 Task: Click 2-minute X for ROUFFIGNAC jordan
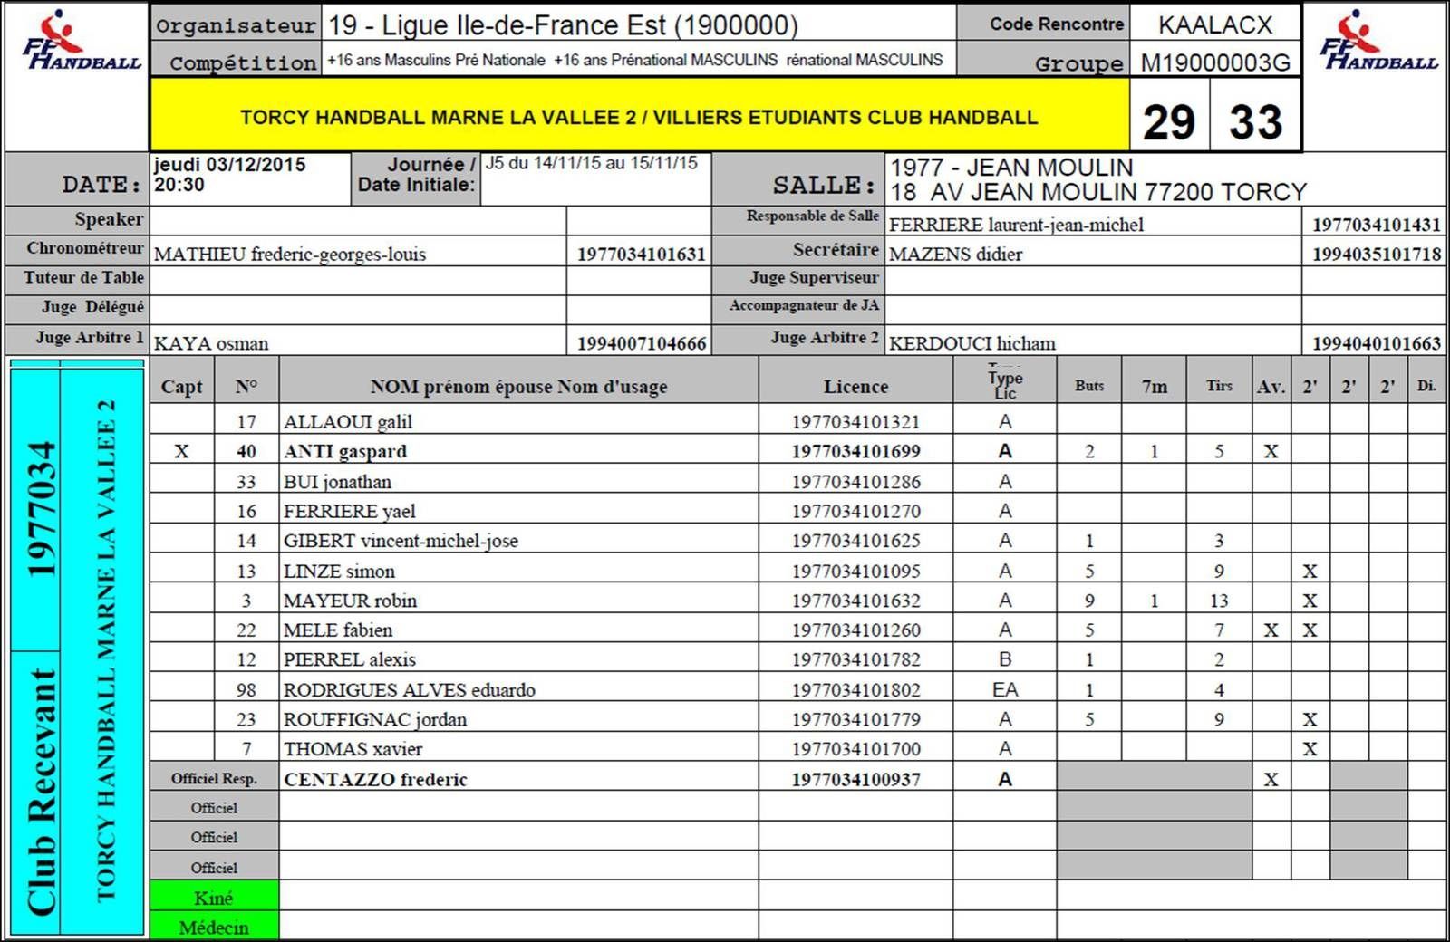coord(1310,720)
